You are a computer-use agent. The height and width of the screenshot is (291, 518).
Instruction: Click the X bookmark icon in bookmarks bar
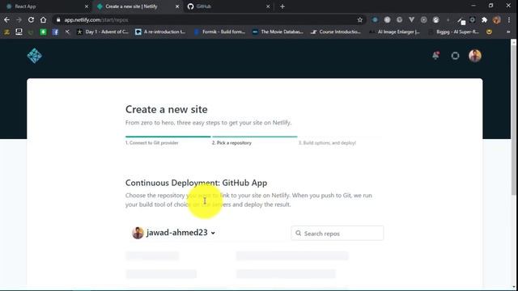tap(67, 32)
